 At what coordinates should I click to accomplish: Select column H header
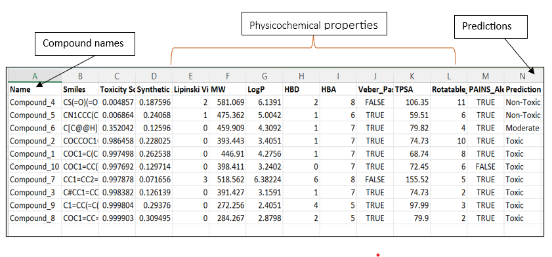pyautogui.click(x=301, y=76)
